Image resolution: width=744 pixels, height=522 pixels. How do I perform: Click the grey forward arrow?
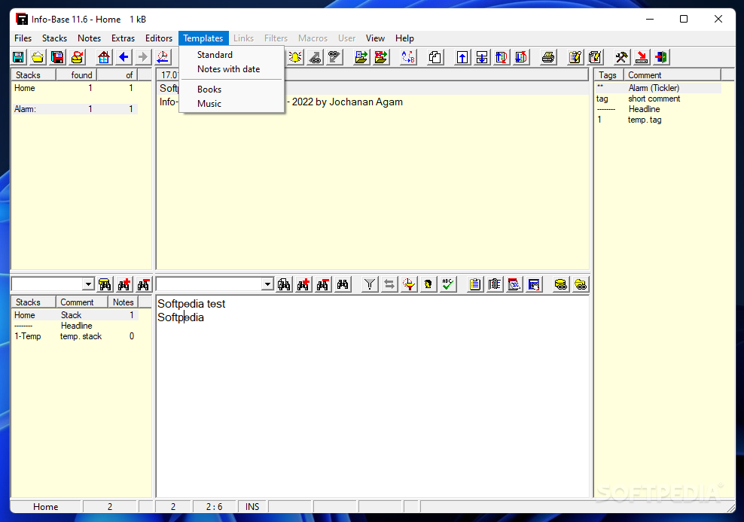click(x=143, y=57)
